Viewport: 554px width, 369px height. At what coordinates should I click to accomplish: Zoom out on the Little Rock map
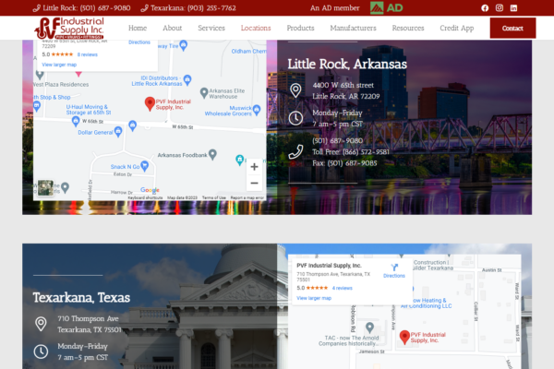click(x=254, y=183)
